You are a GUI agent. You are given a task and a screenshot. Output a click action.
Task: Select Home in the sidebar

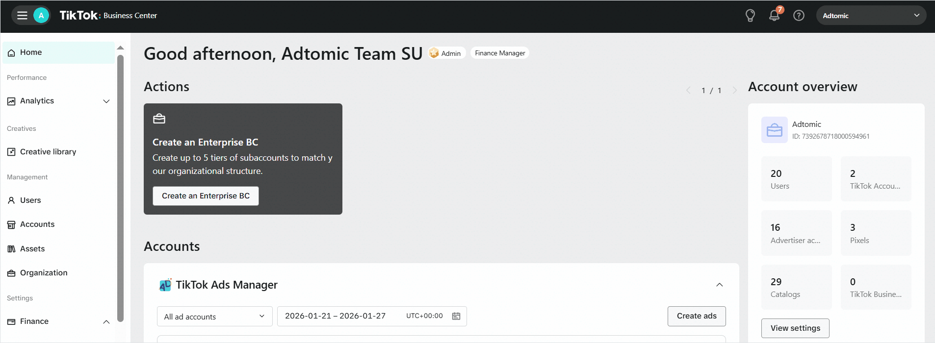coord(58,52)
